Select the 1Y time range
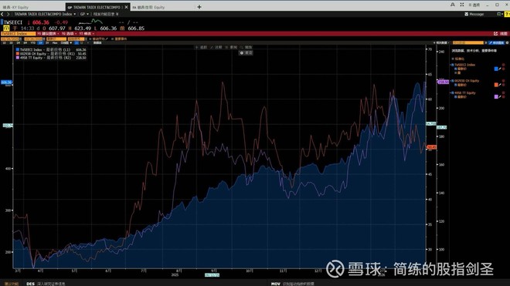510x286 pixels. (40, 42)
